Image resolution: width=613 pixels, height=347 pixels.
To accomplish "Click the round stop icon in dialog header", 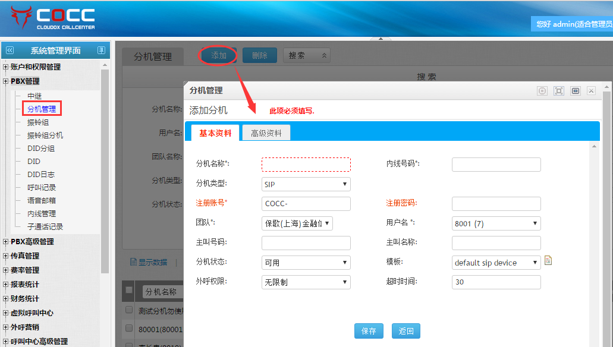I will (x=542, y=91).
